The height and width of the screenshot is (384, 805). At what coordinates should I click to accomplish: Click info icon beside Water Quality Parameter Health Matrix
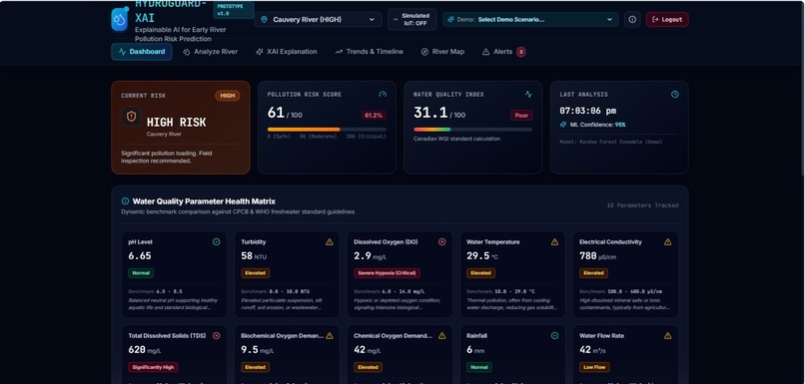point(125,201)
